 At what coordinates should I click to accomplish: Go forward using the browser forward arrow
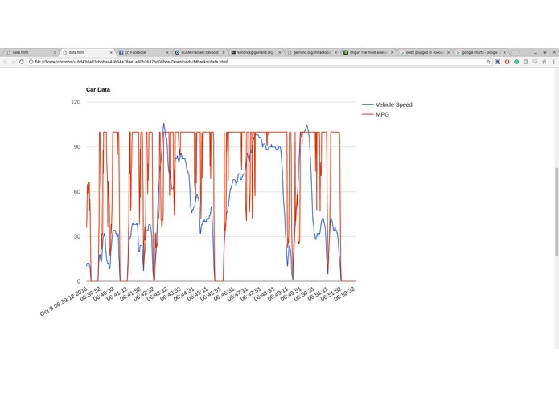click(x=13, y=62)
